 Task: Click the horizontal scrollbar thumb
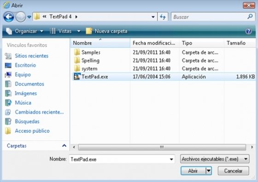pyautogui.click(x=162, y=147)
